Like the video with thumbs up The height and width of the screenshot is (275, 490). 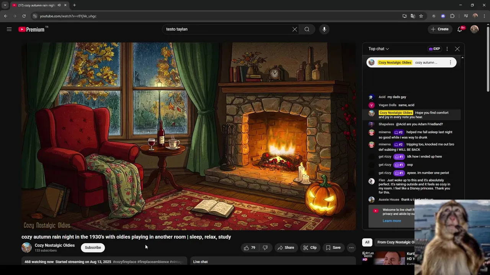(x=250, y=247)
